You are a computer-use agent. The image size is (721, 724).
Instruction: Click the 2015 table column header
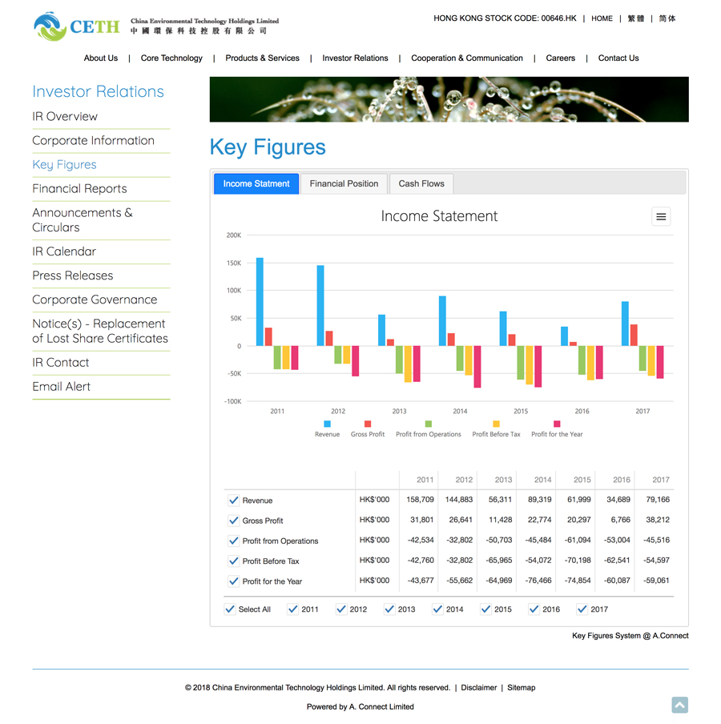(x=582, y=480)
